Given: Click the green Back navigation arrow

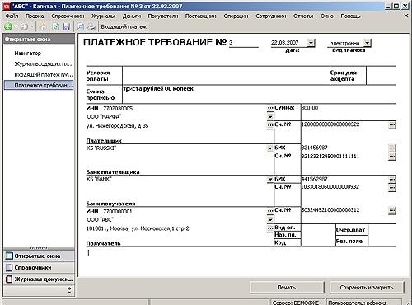Looking at the screenshot, I should [x=8, y=26].
